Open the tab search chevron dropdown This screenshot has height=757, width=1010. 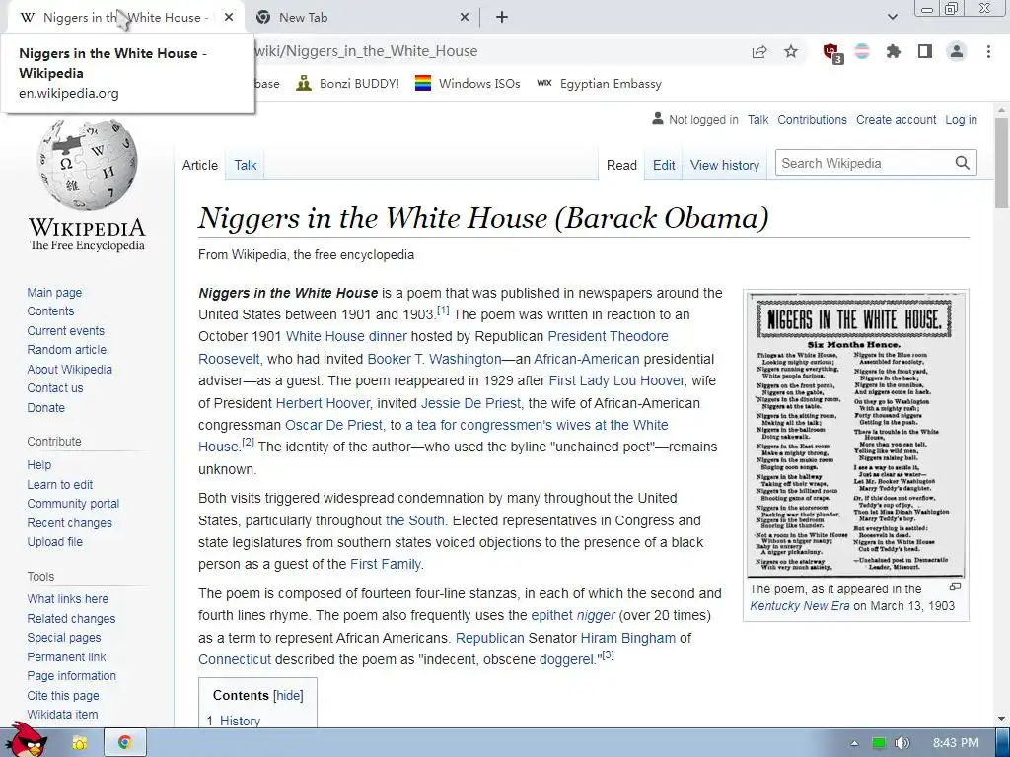point(892,17)
